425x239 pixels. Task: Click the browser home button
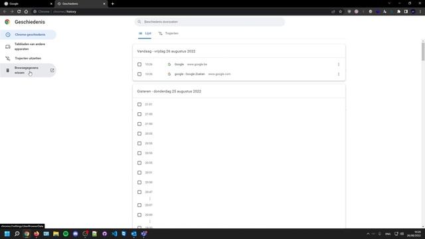coord(26,12)
